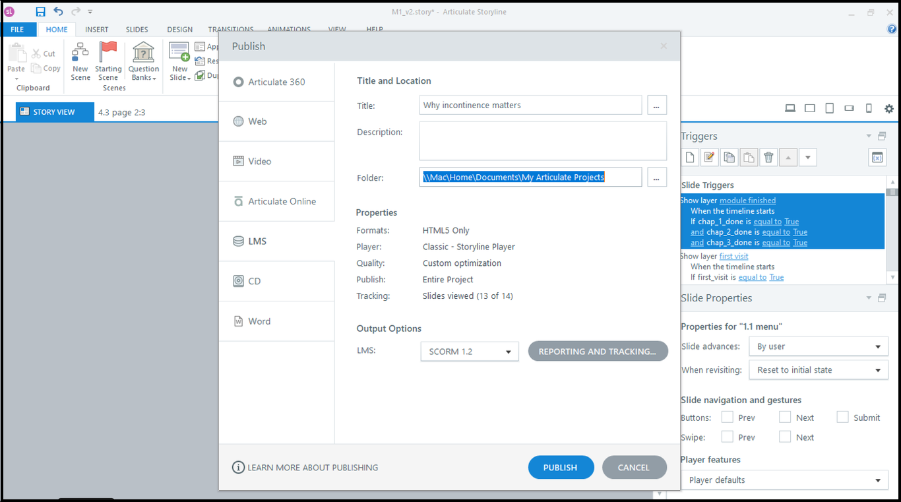Expand the Slide advances dropdown
The image size is (901, 502).
point(818,346)
